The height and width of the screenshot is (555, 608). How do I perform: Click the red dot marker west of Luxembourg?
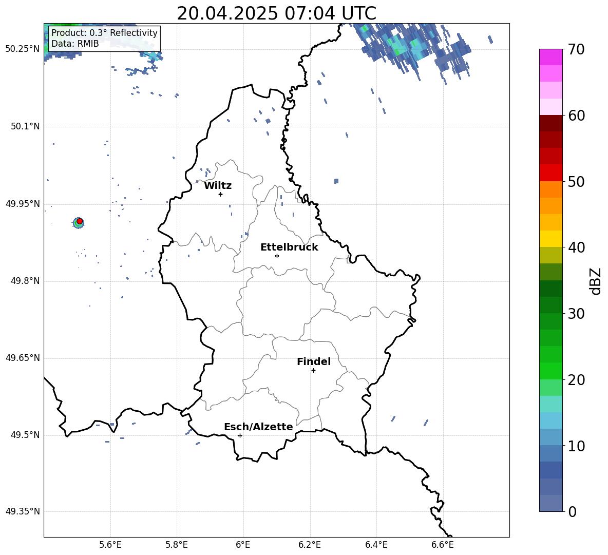tap(80, 221)
